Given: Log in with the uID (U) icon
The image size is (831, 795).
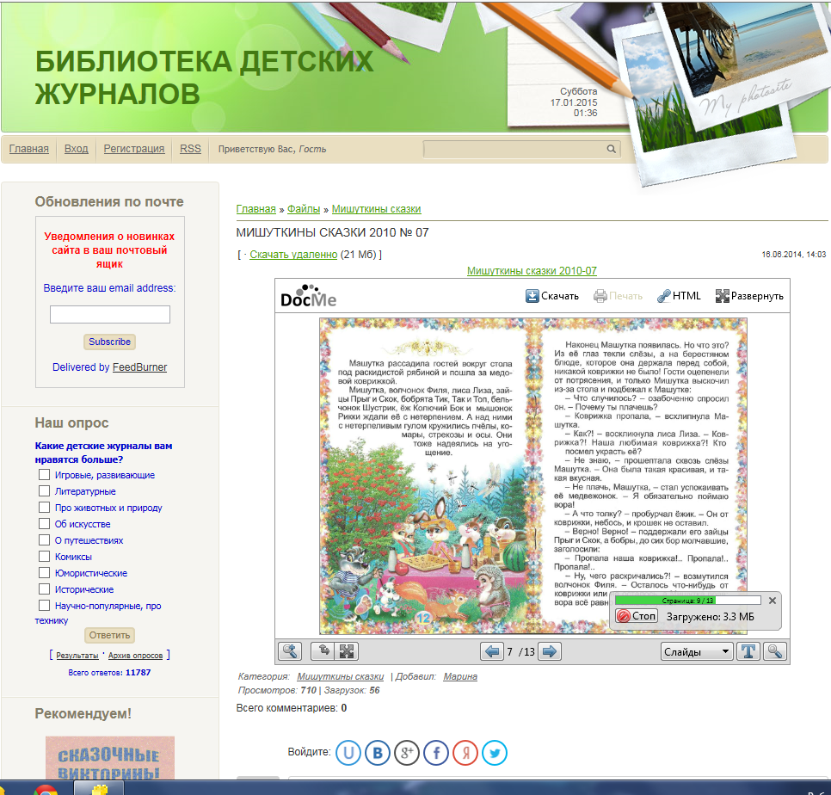Looking at the screenshot, I should (x=348, y=753).
